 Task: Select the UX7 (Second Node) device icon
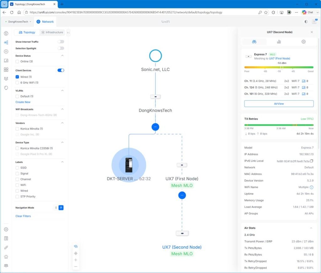182,233
